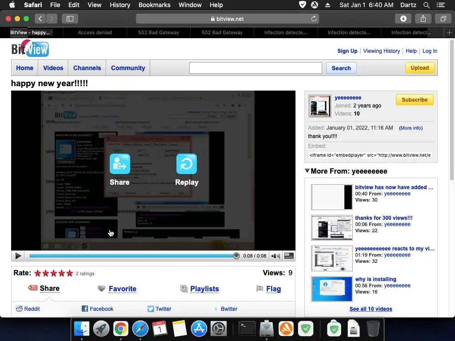This screenshot has height=341, width=455.
Task: Click the Playlists icon
Action: (184, 289)
